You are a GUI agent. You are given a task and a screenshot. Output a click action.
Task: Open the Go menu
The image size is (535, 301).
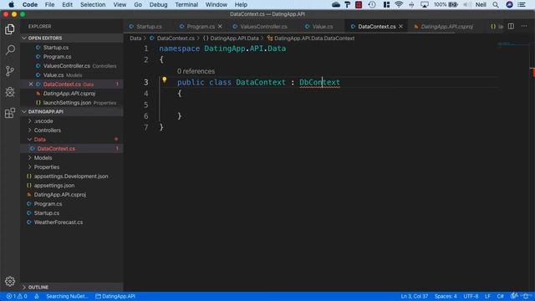(x=138, y=4)
